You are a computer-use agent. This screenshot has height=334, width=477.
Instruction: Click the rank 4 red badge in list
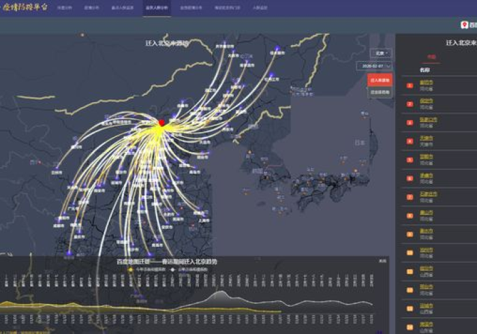[410, 141]
